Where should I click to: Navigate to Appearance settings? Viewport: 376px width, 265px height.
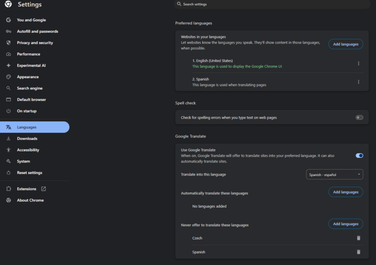(x=28, y=77)
